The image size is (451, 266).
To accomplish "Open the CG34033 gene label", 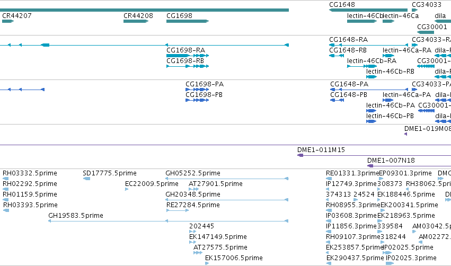I will coord(427,5).
